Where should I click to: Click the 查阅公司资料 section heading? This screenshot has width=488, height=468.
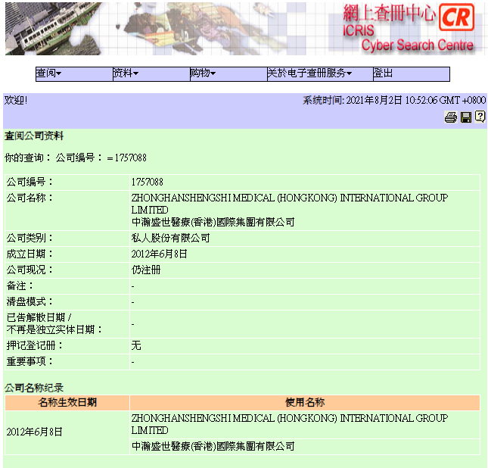pyautogui.click(x=34, y=137)
